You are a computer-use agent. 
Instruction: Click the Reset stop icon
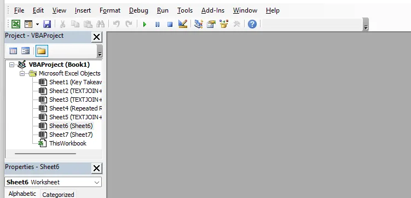[170, 24]
